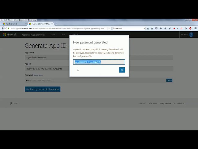Click the search go arrow beside 'ibm cloud'

144,28
